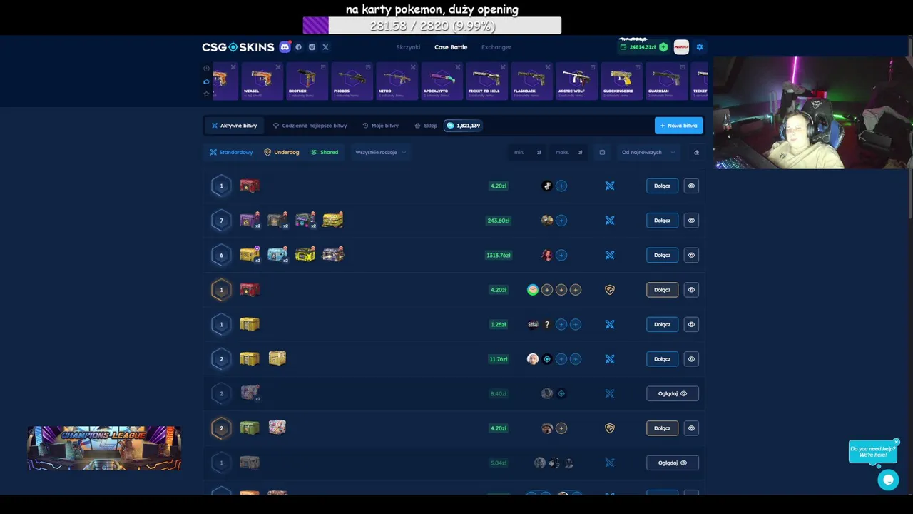Viewport: 913px width, 514px height.
Task: Open the Discord link icon
Action: pyautogui.click(x=285, y=47)
